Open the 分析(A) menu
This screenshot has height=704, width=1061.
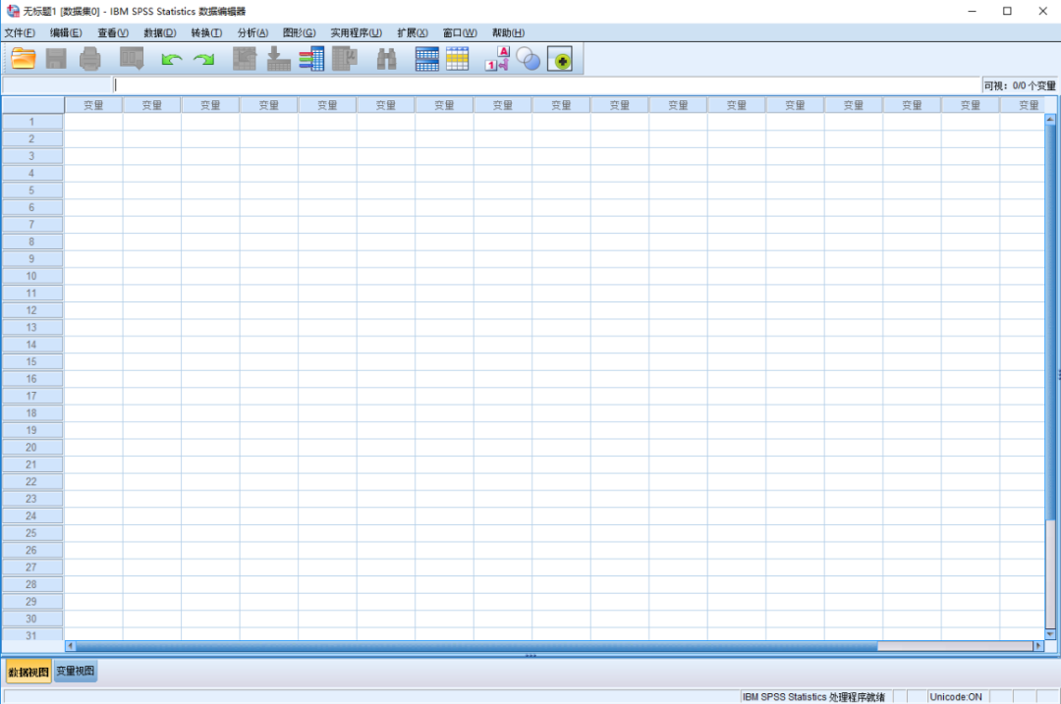[253, 32]
